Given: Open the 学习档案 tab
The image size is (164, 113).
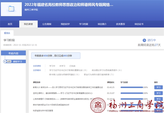Looking at the screenshot, I should coord(84,24).
